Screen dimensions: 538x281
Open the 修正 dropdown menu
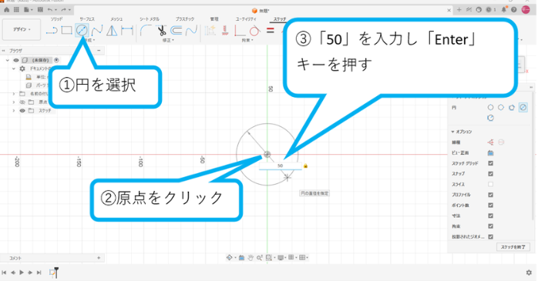[168, 41]
